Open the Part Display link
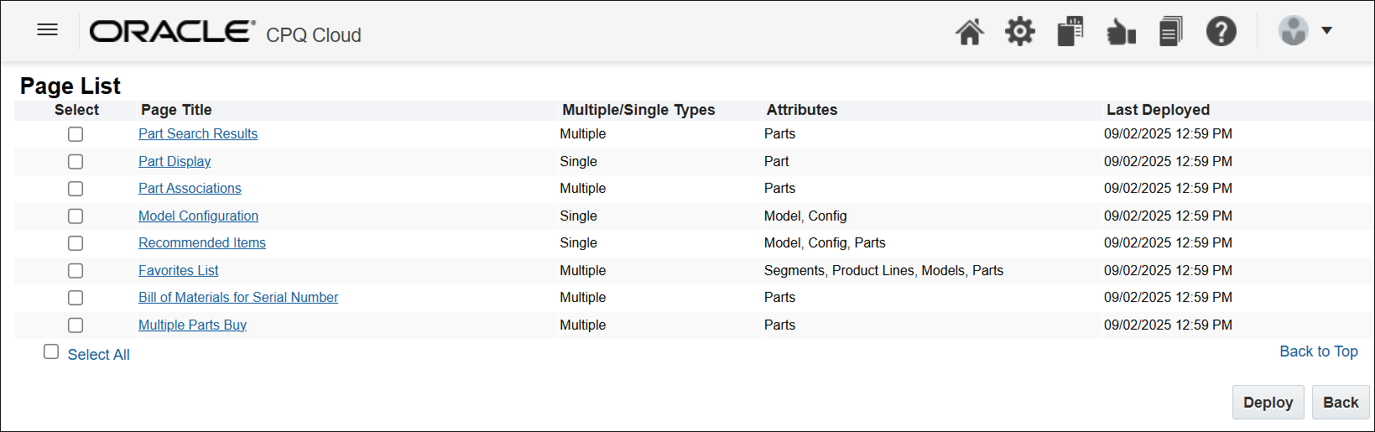Screen dimensions: 1375x432 pyautogui.click(x=174, y=162)
